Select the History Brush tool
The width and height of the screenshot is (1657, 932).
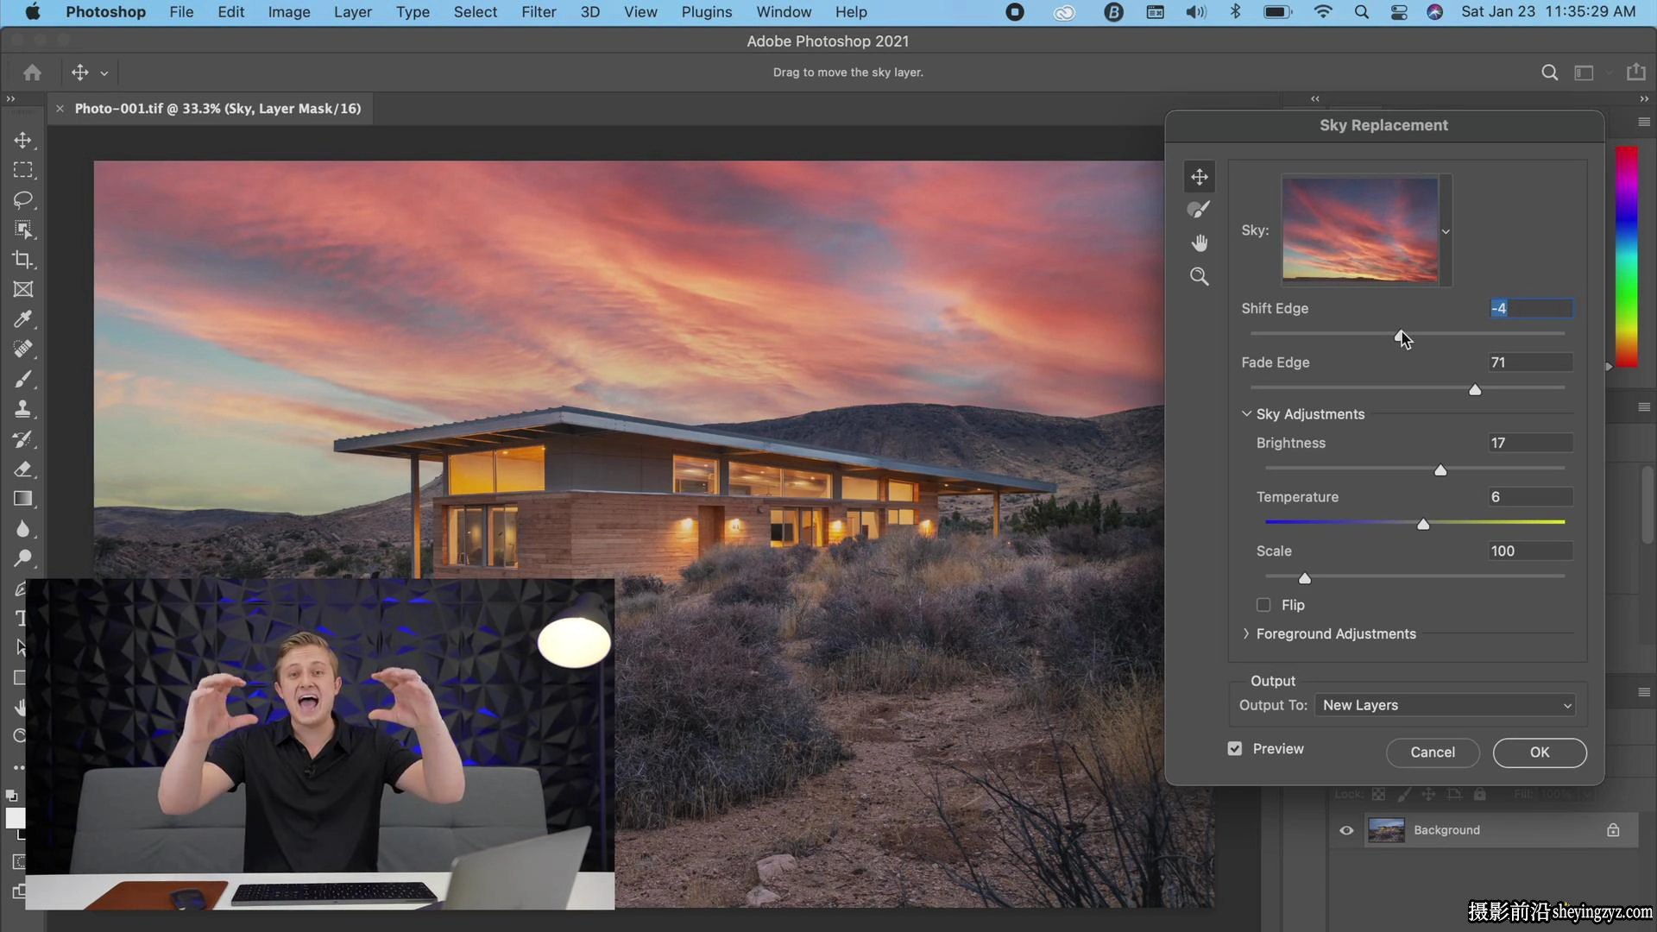coord(23,439)
